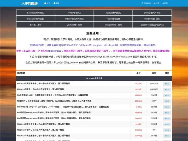
Task: Buy the FB 2019年高质量老号 item
Action: (x=167, y=84)
